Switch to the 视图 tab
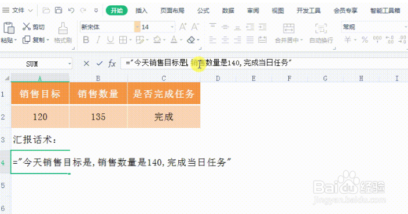This screenshot has height=214, width=408. click(278, 10)
